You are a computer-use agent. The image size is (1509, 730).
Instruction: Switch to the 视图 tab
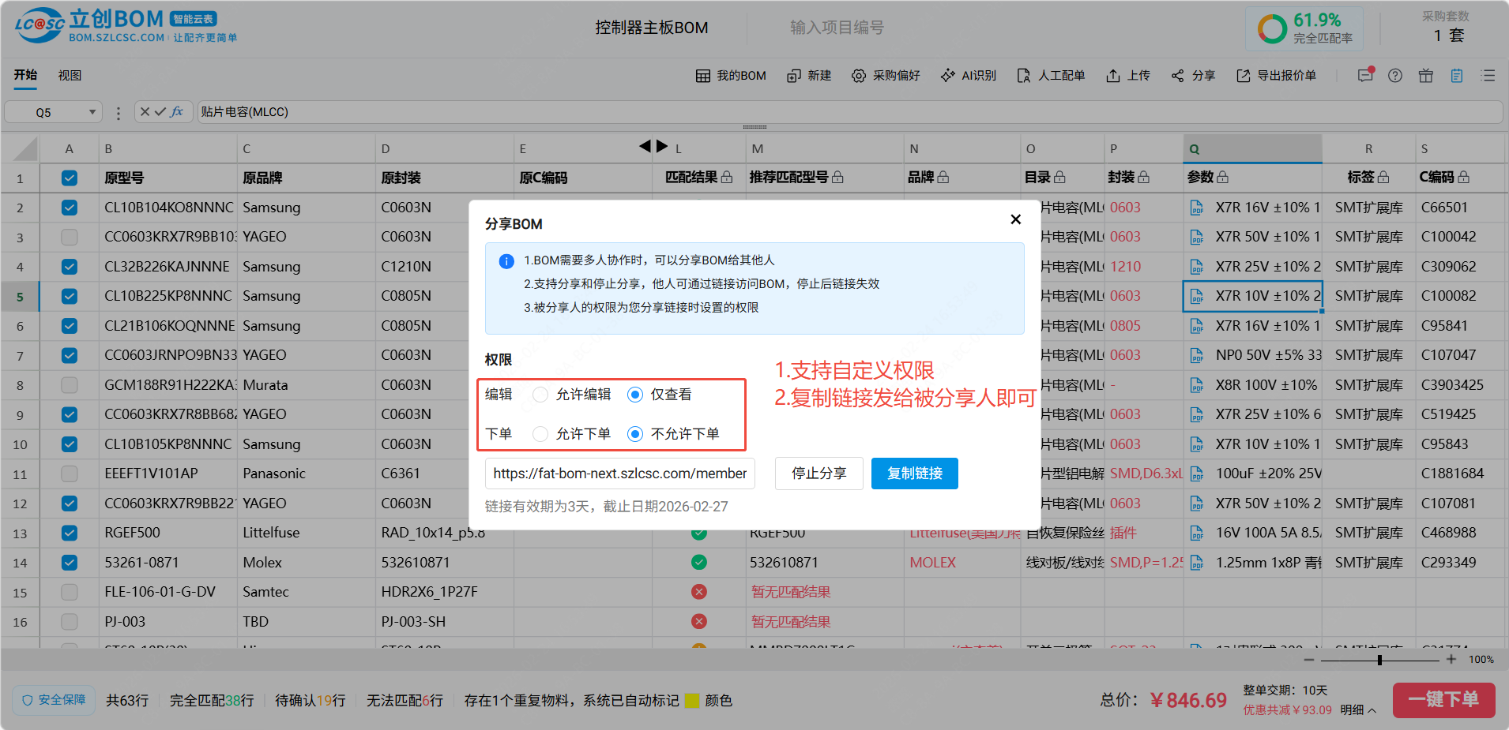click(x=70, y=76)
